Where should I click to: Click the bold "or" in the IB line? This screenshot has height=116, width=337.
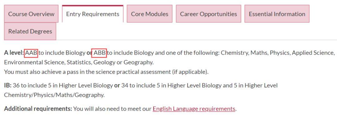tap(117, 86)
